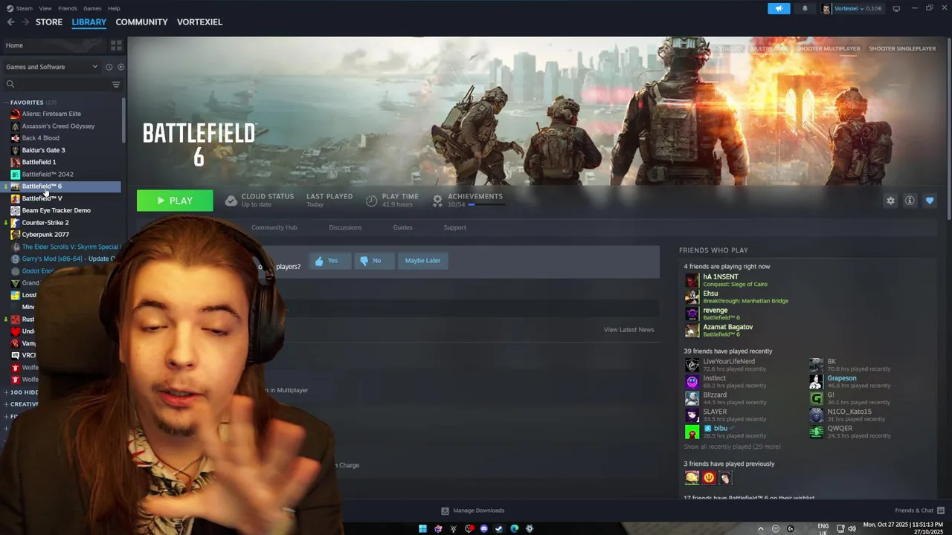
Task: Toggle the favorite heart icon
Action: click(930, 201)
